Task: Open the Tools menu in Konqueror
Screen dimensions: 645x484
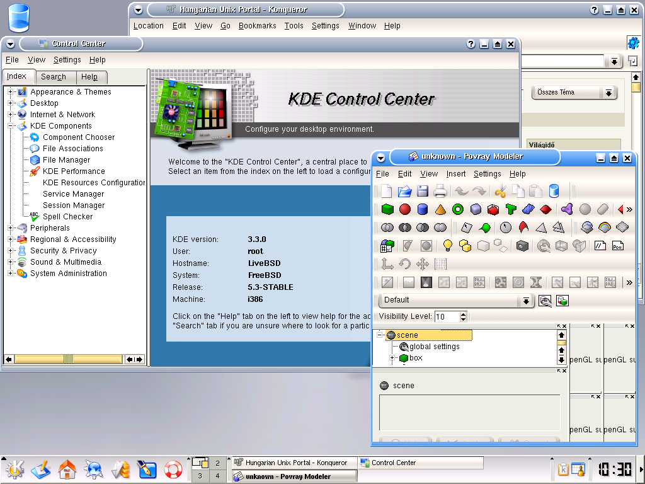Action: coord(294,25)
